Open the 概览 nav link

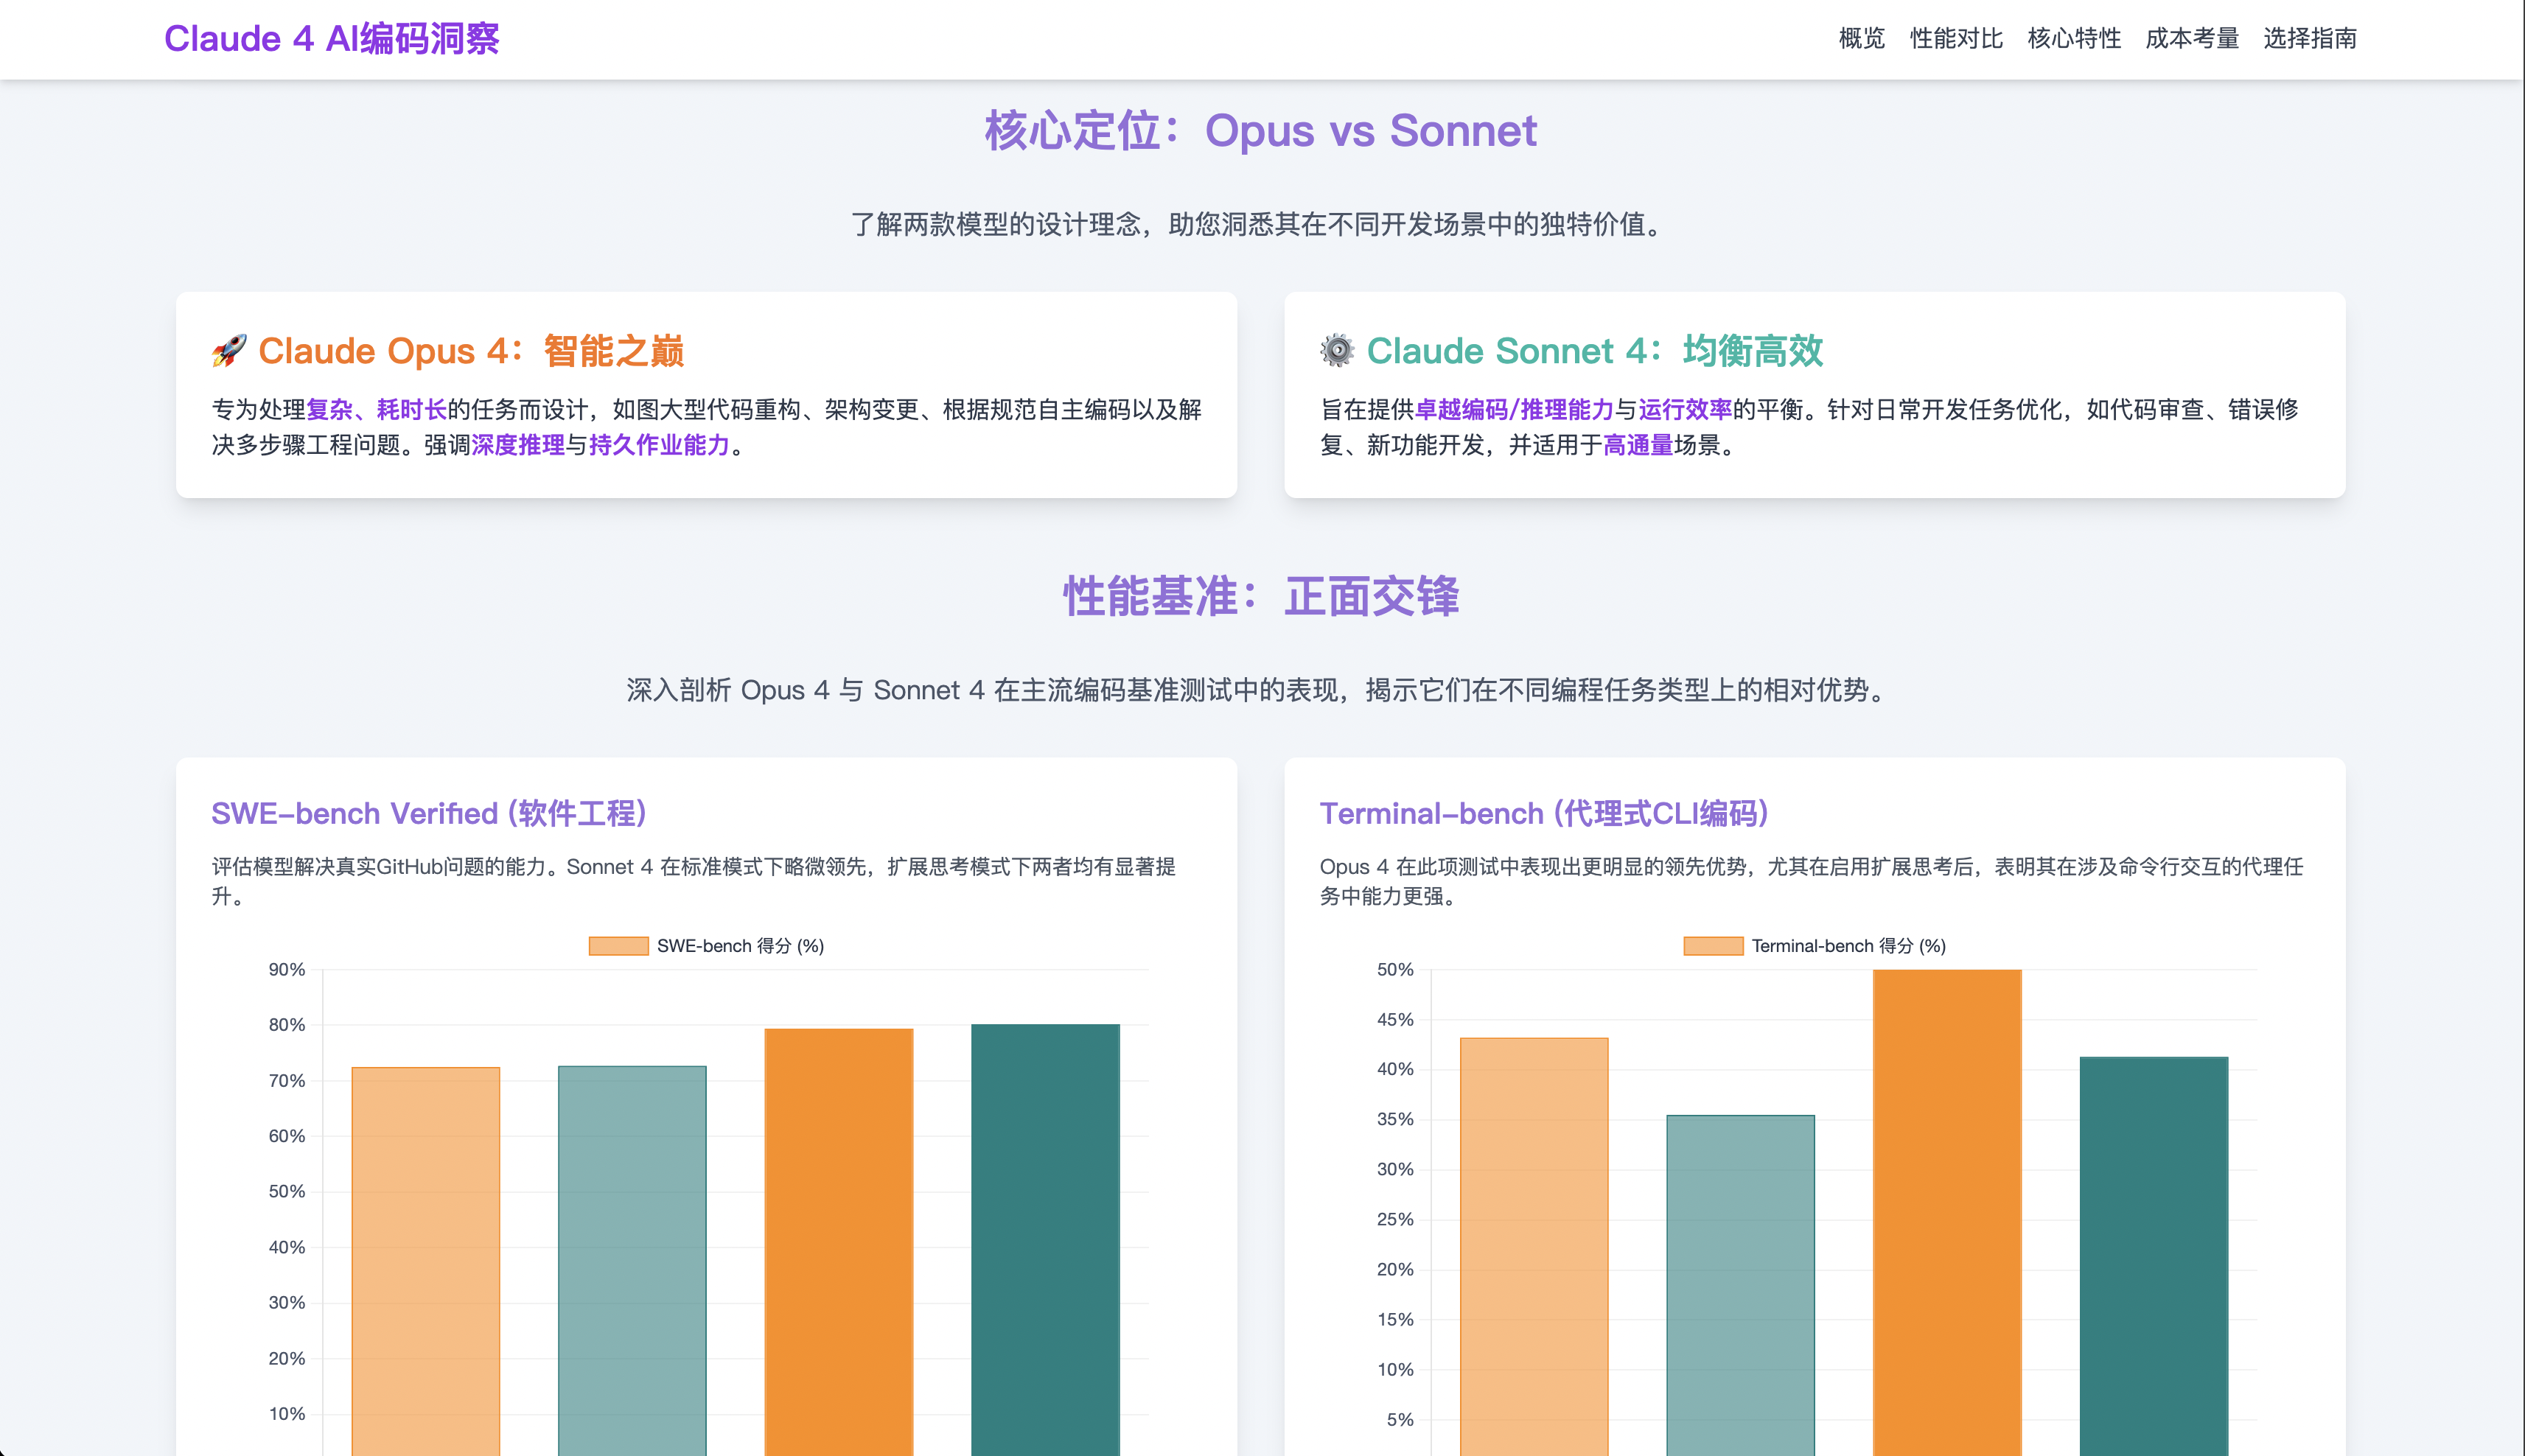click(1861, 39)
